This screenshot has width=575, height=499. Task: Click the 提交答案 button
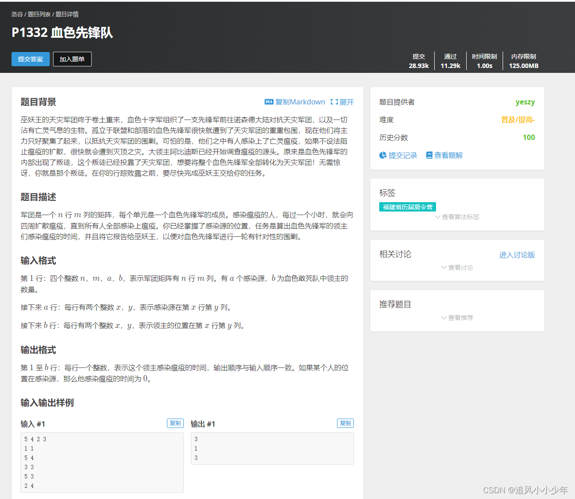(31, 59)
